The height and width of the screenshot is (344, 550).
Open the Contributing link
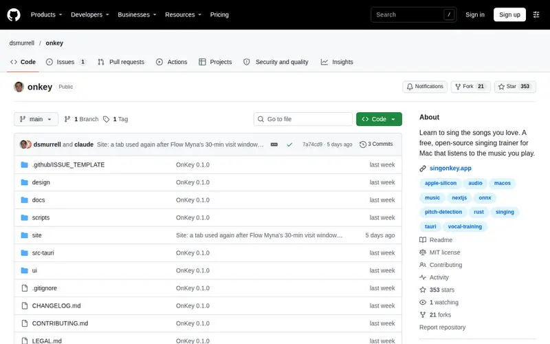click(x=441, y=265)
